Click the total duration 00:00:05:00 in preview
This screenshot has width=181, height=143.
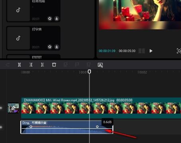pos(127,51)
